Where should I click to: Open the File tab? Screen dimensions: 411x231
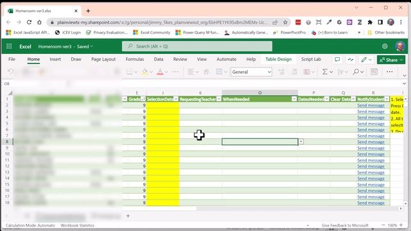click(12, 59)
